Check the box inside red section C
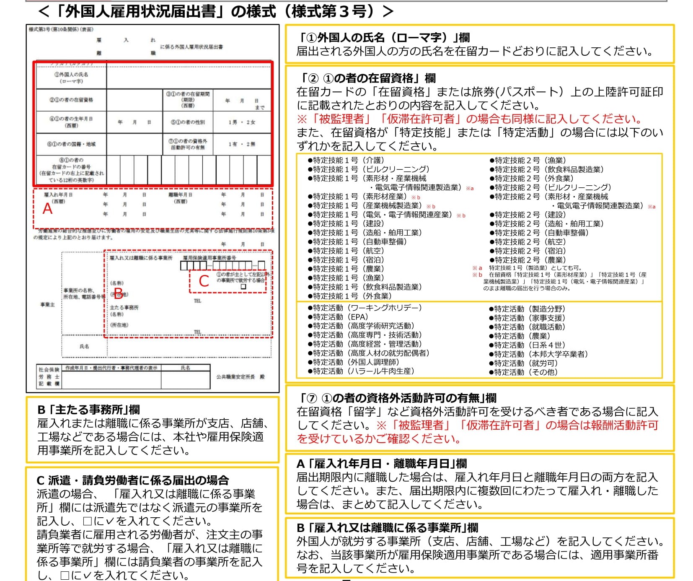 pos(243,287)
